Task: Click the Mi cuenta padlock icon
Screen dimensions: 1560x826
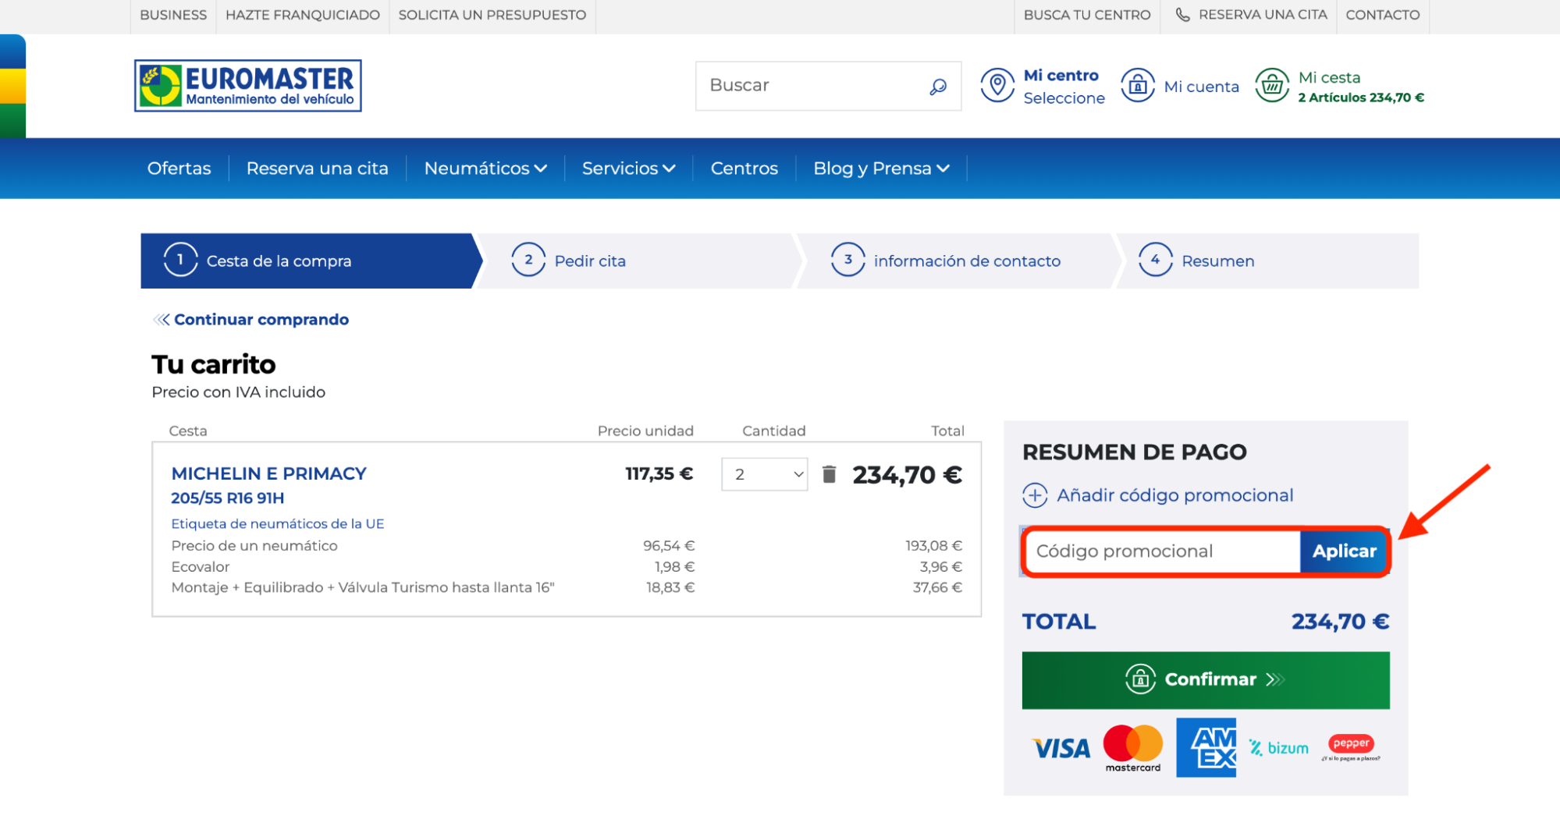Action: coord(1138,85)
